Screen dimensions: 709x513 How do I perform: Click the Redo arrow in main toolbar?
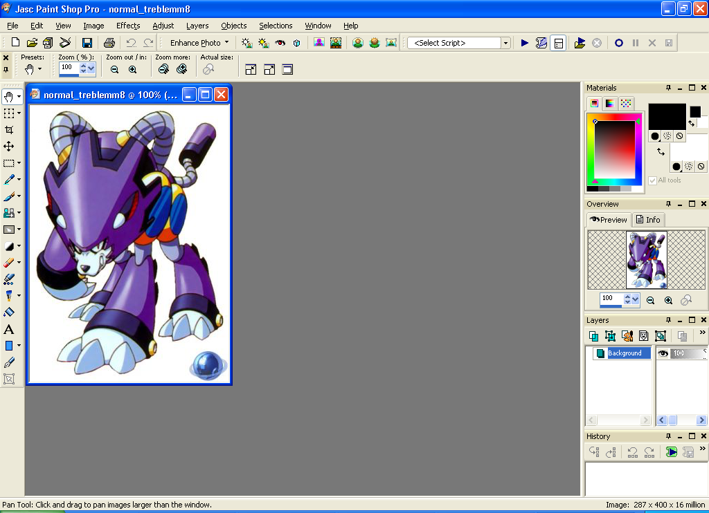pos(148,42)
